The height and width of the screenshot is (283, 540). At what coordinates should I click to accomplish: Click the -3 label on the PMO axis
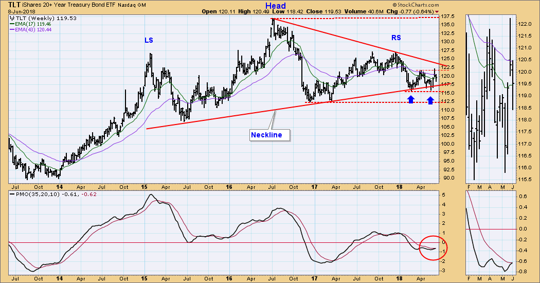[x=442, y=271]
